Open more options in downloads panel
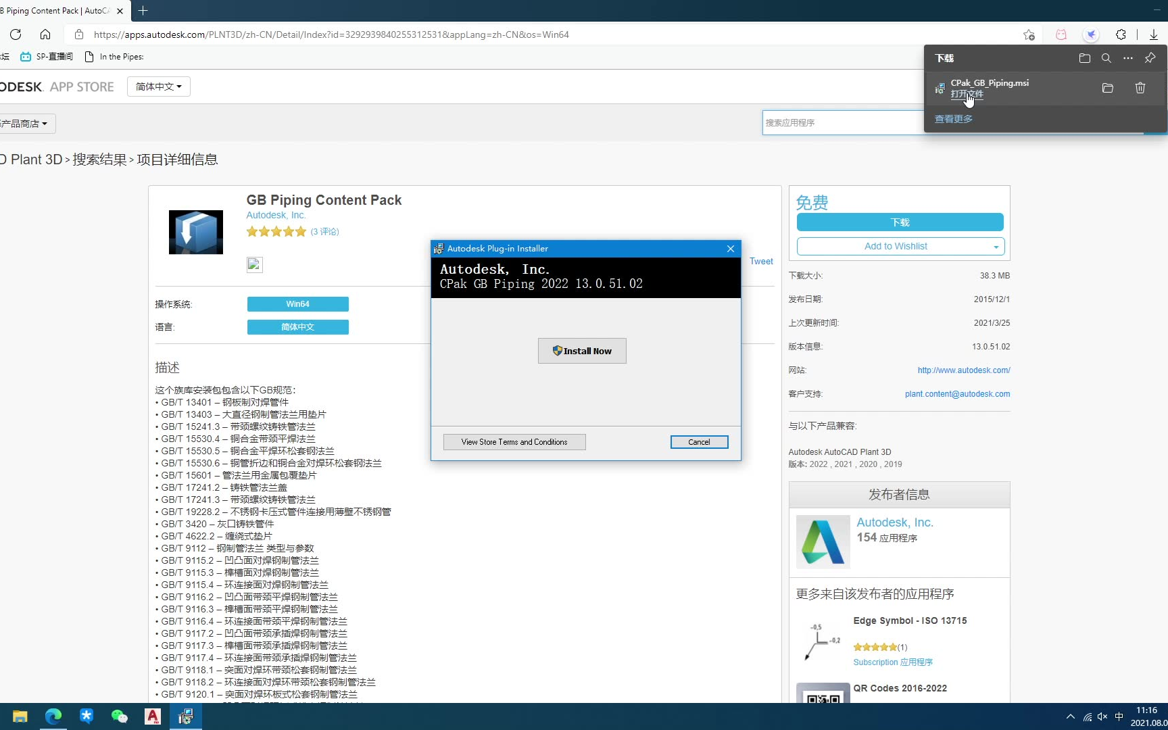The image size is (1168, 730). (x=1128, y=58)
